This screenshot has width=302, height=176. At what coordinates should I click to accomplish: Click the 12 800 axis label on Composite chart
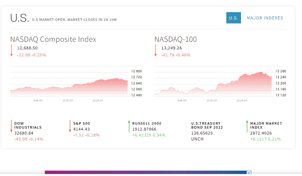click(x=137, y=71)
